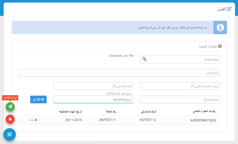Click the info icon in the blue banner
This screenshot has height=144, width=238.
(220, 27)
